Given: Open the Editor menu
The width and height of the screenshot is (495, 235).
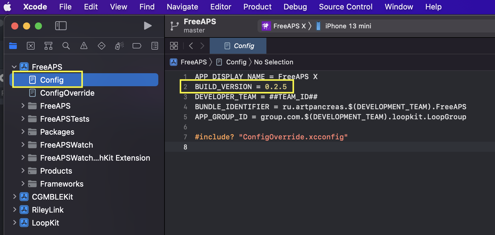Looking at the screenshot, I should point(221,6).
